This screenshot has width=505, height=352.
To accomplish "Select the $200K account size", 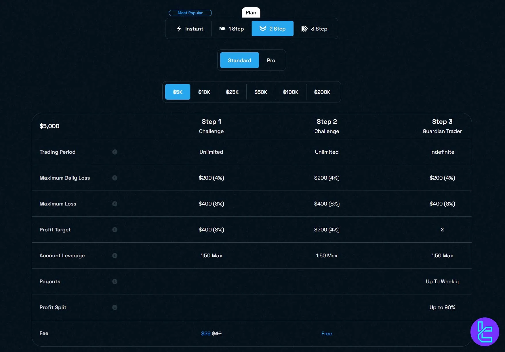I will (x=322, y=92).
